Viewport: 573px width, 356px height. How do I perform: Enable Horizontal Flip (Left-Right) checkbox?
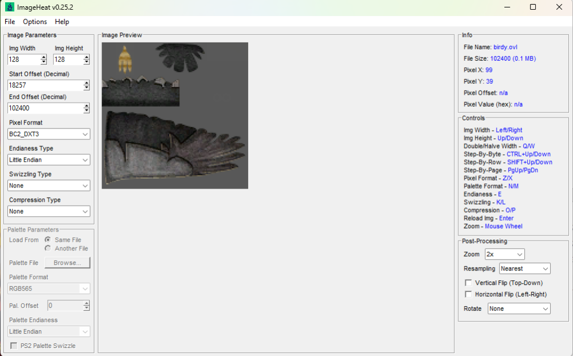click(468, 294)
